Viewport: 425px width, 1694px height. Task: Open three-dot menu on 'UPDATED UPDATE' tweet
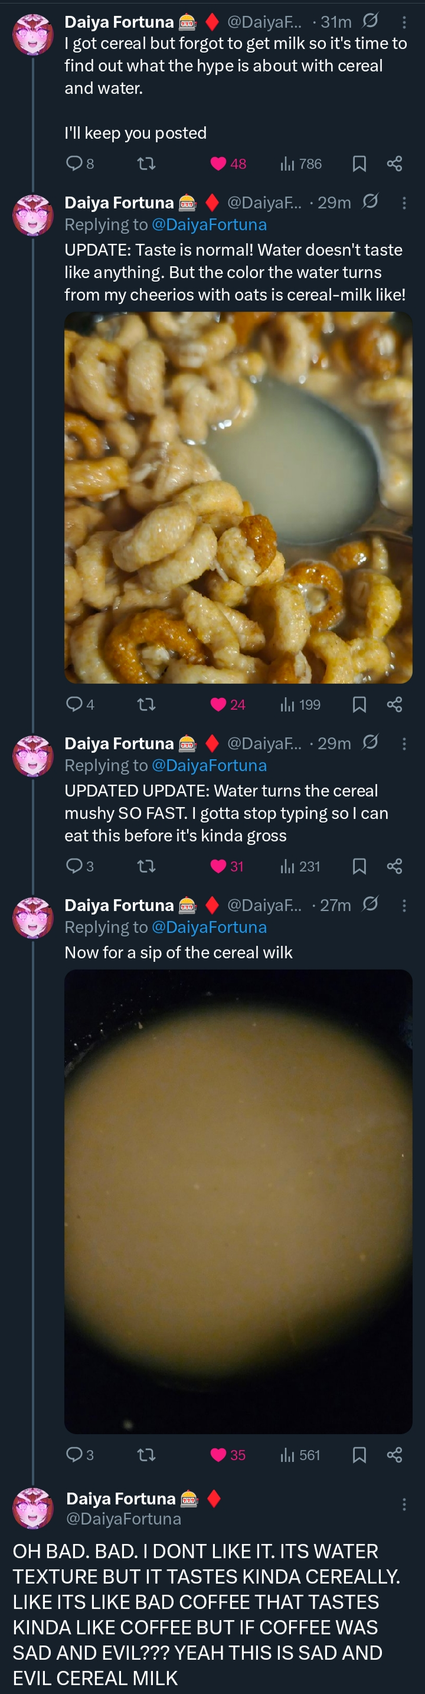[x=404, y=744]
